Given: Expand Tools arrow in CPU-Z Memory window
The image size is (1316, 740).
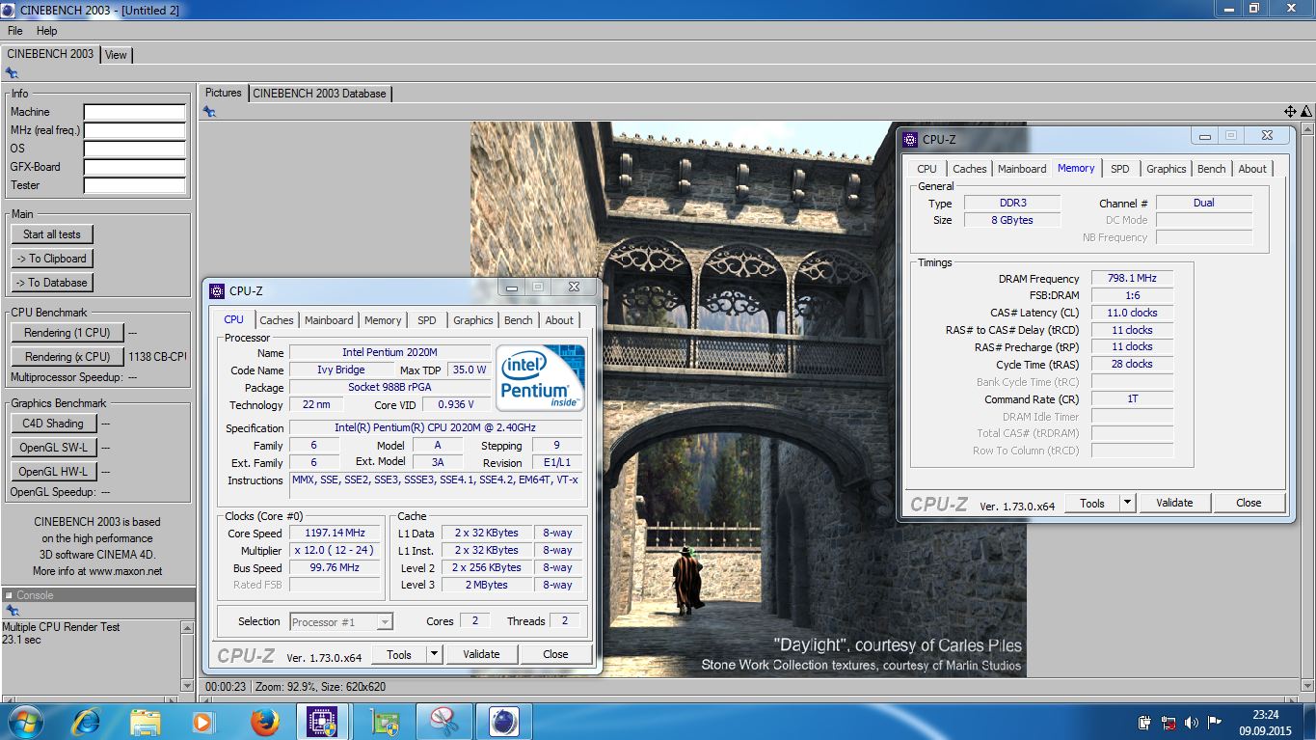Looking at the screenshot, I should tap(1128, 503).
